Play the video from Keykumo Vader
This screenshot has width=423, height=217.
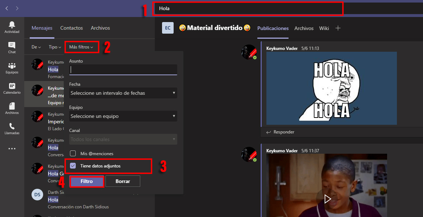(327, 199)
